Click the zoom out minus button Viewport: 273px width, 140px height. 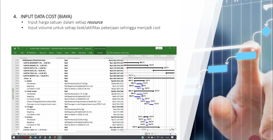pyautogui.click(x=160, y=134)
